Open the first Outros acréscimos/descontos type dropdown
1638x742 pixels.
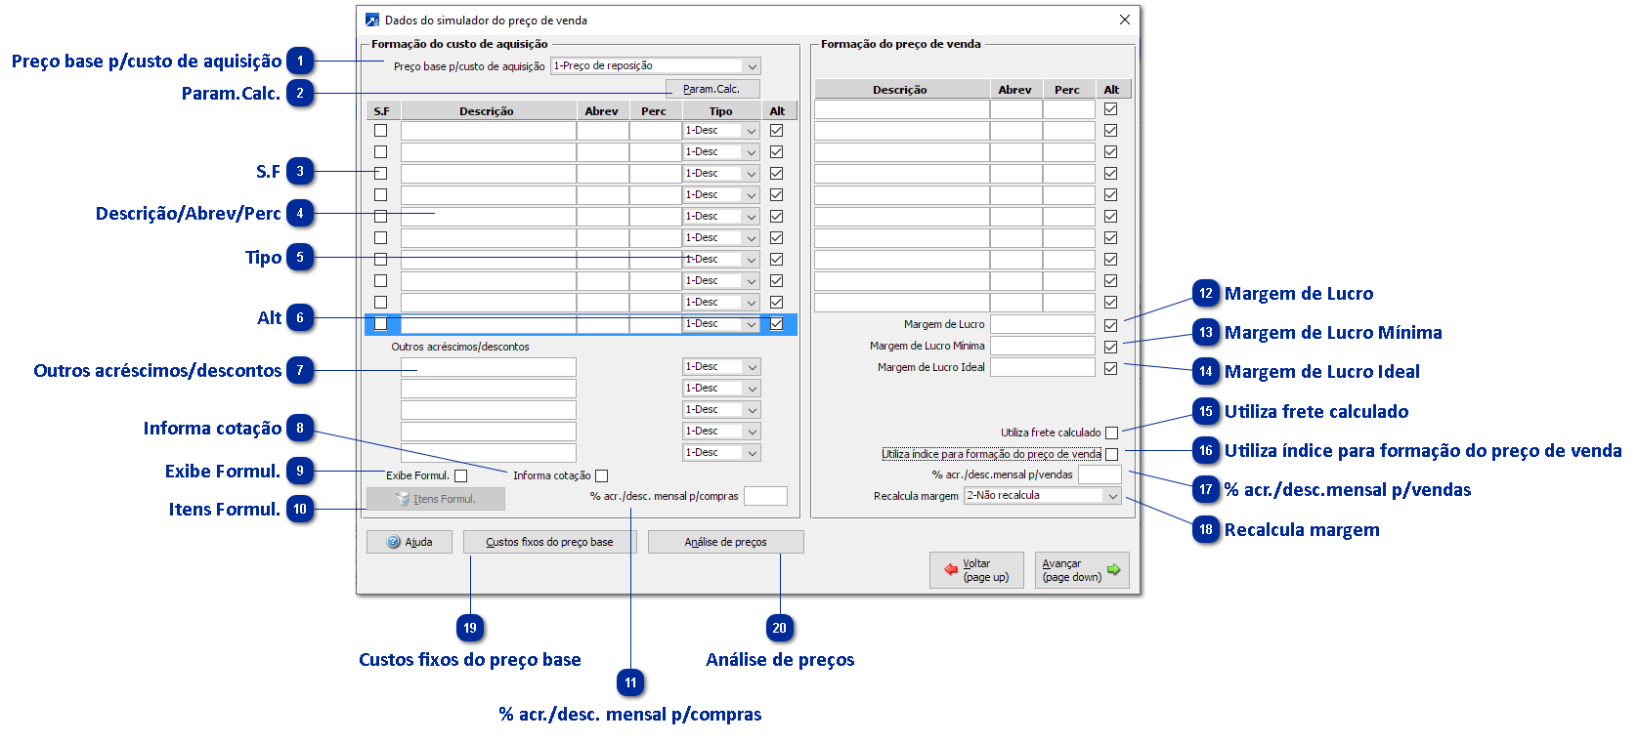click(752, 367)
